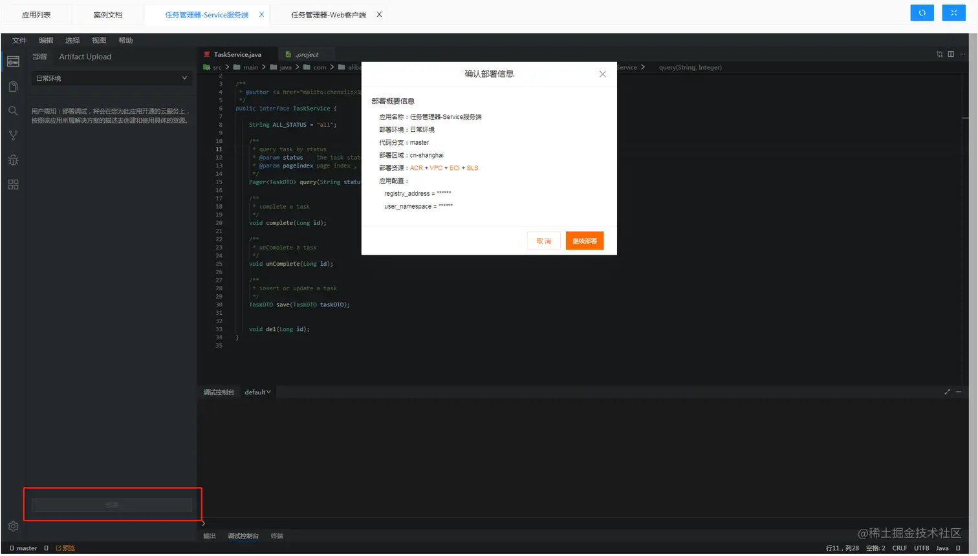Switch to the 输出 output tab
The height and width of the screenshot is (556, 978).
[x=210, y=536]
